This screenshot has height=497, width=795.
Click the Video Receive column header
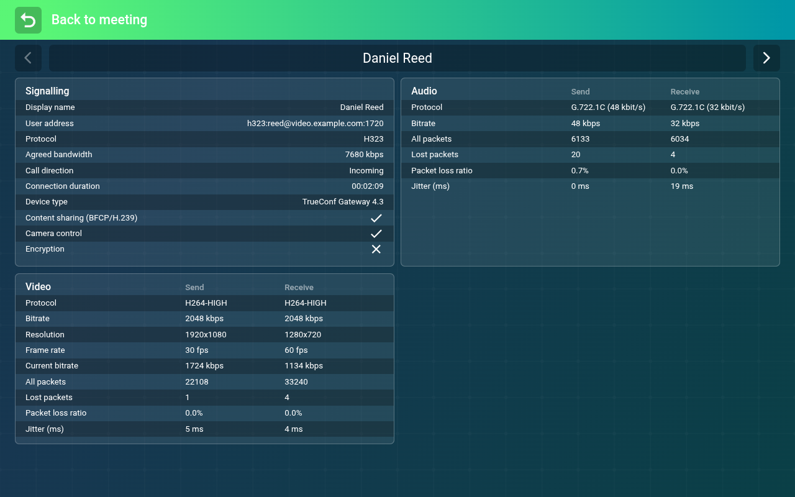click(x=299, y=288)
